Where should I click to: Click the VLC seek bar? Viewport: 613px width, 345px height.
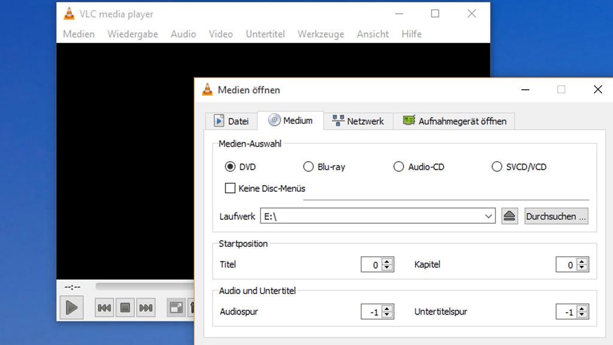pos(145,286)
